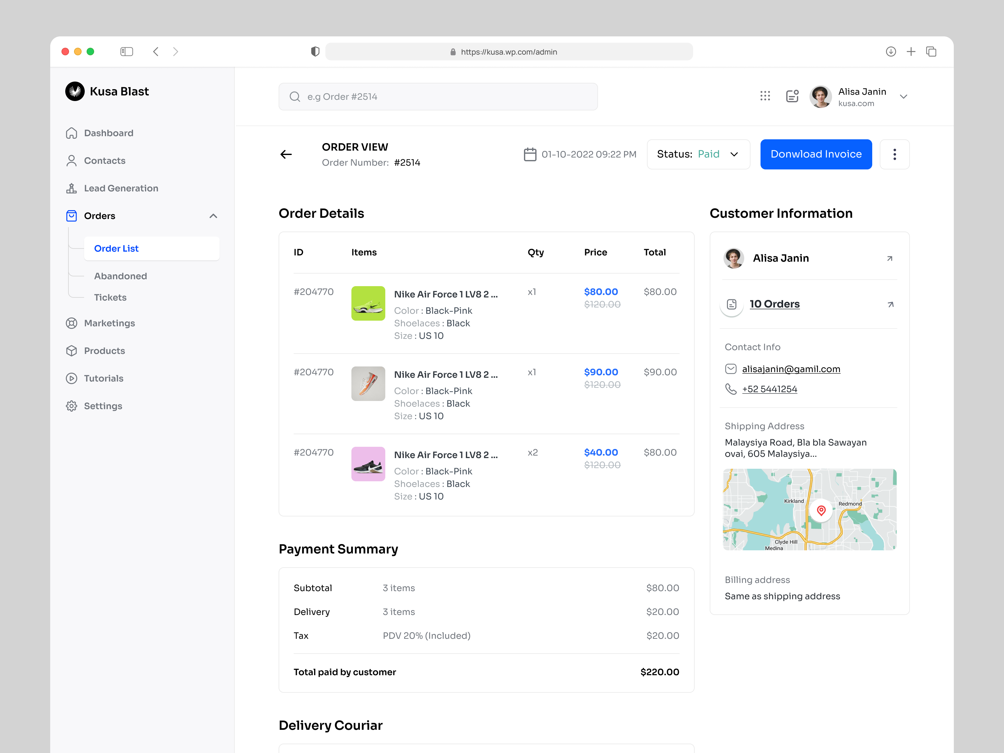The width and height of the screenshot is (1004, 753).
Task: Open Contacts via its sidebar person icon
Action: click(71, 160)
